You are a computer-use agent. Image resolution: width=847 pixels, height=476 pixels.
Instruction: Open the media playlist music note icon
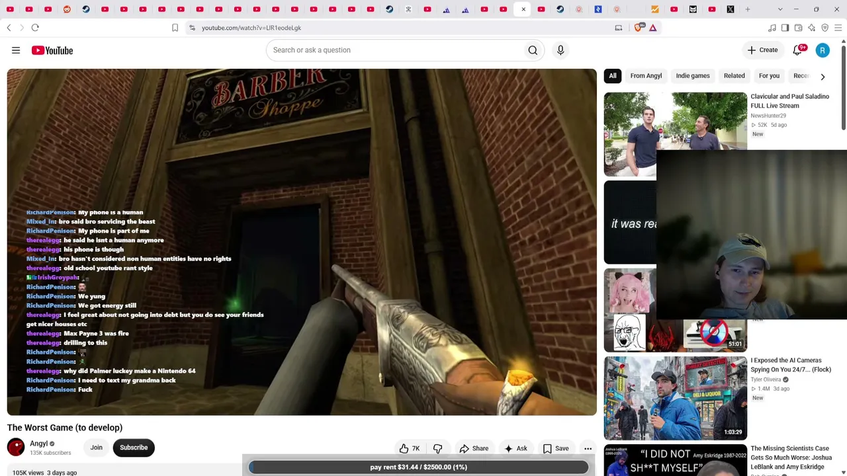[772, 28]
